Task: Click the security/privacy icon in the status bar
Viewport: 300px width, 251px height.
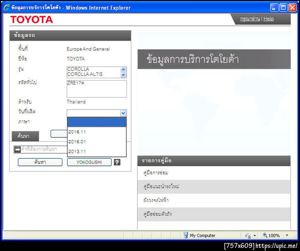Action: [x=248, y=235]
